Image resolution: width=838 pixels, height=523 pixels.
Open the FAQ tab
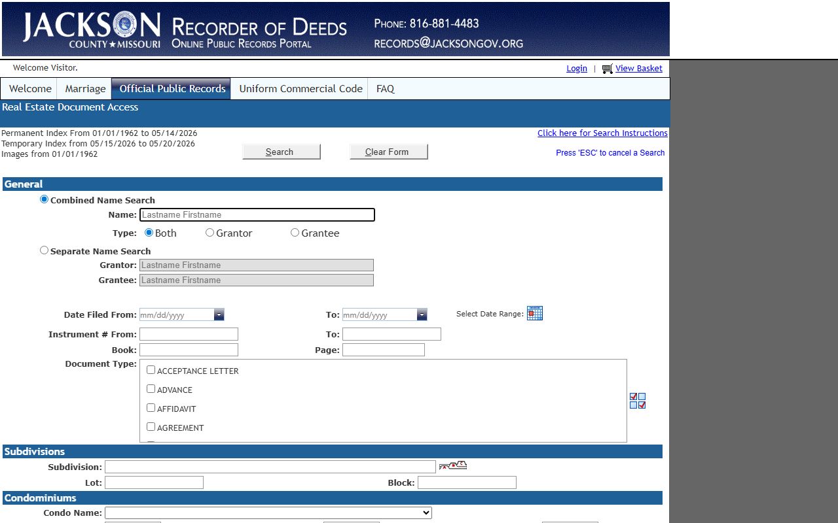[x=385, y=89]
